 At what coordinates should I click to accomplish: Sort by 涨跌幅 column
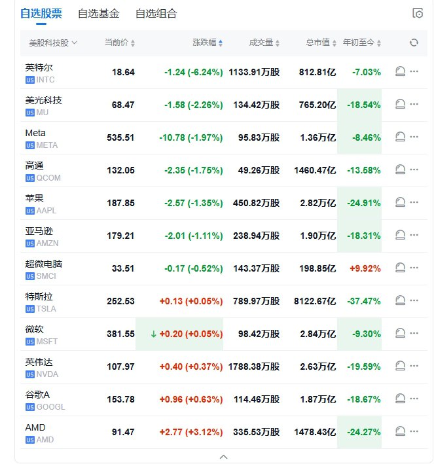[208, 43]
